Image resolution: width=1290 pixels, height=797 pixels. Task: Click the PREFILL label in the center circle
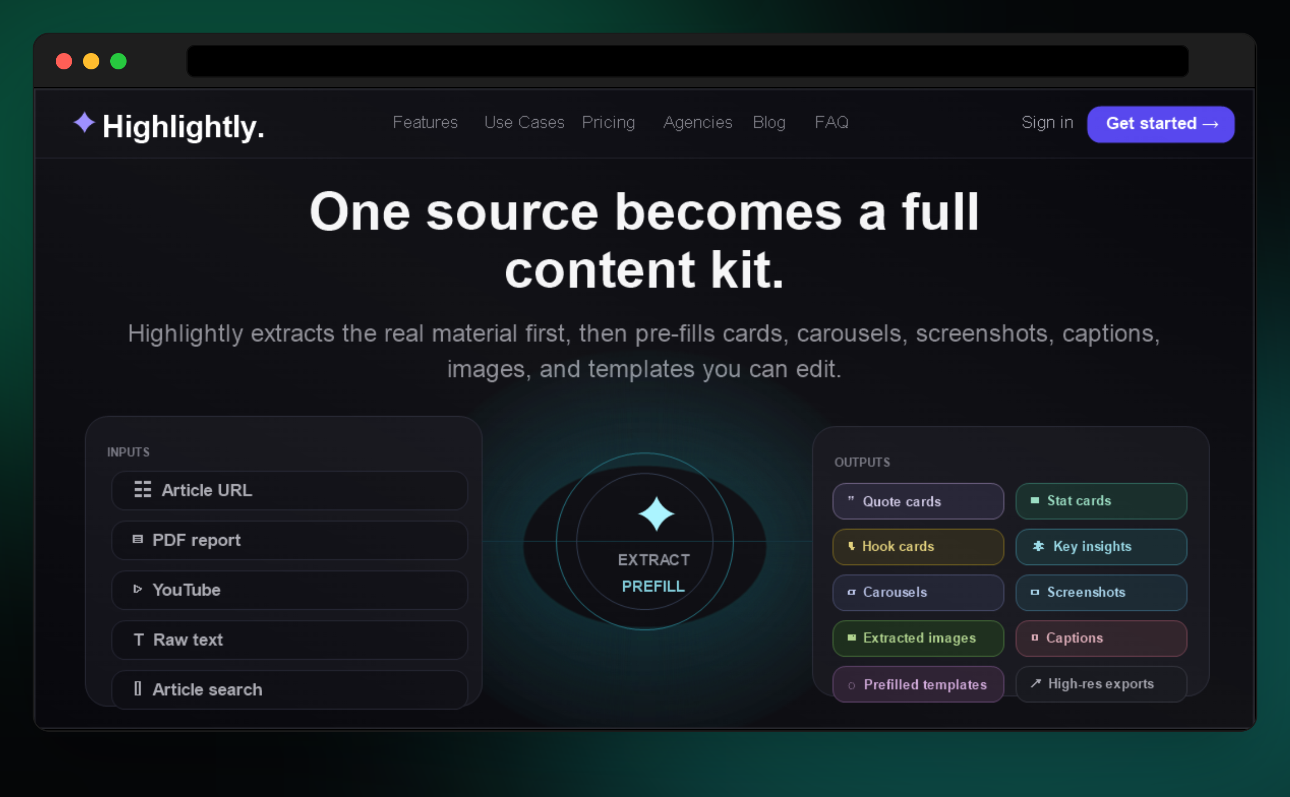coord(654,586)
